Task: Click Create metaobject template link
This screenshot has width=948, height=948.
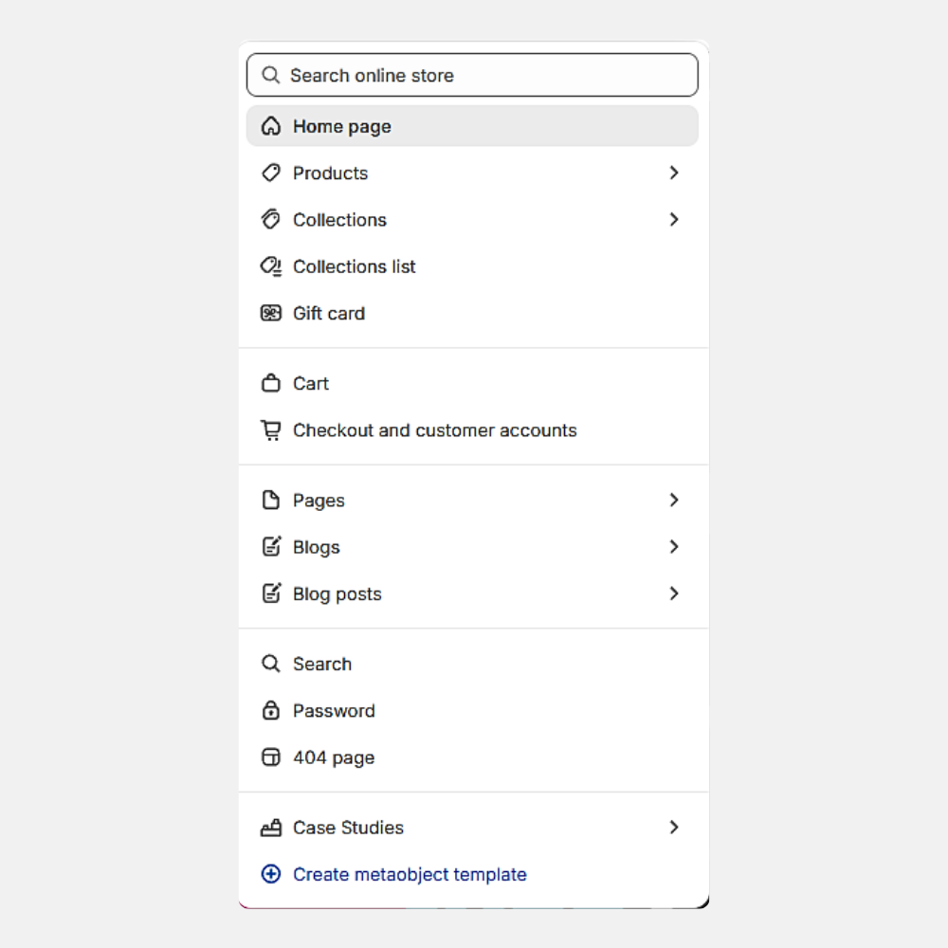Action: click(410, 874)
